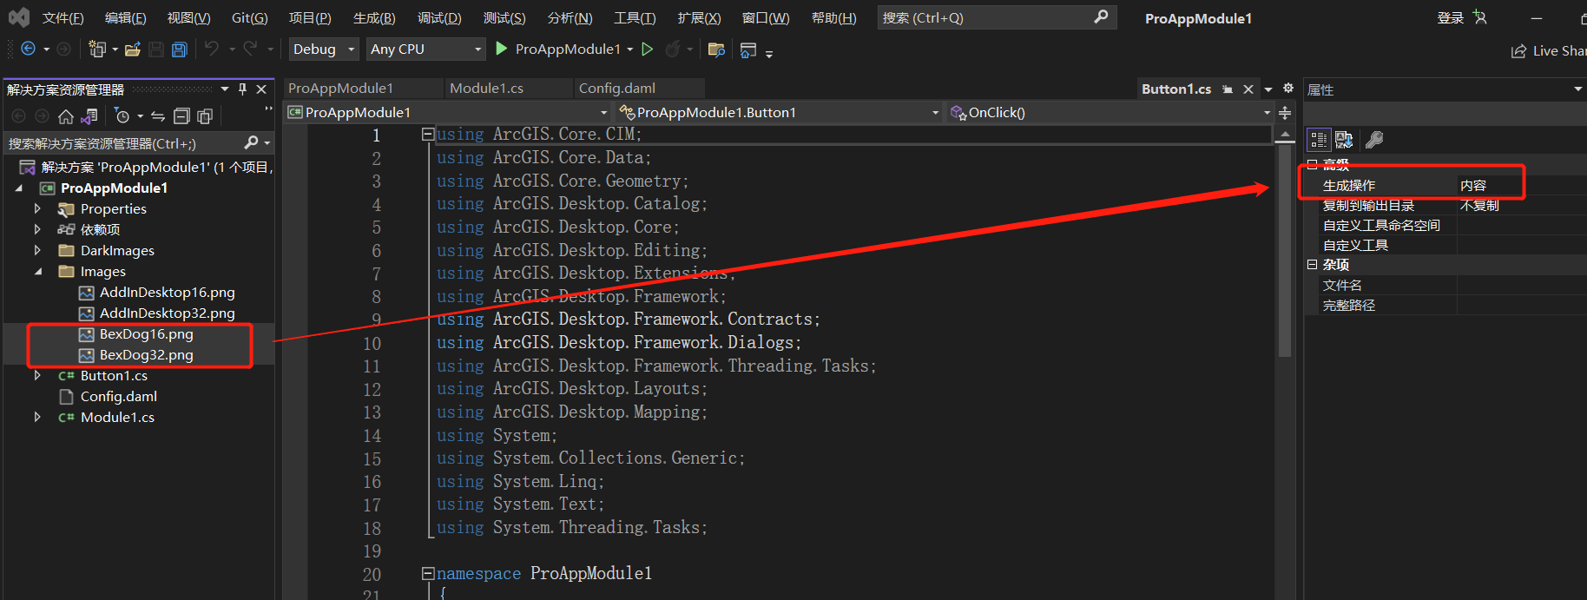Open the 扩展(X) extensions menu
The image size is (1587, 600).
[x=699, y=18]
